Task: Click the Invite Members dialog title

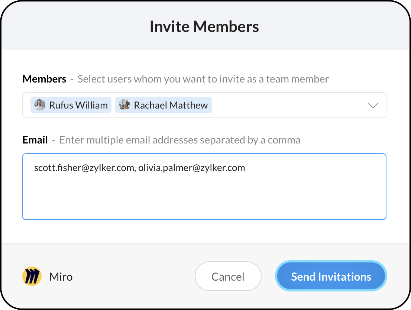Action: 204,27
